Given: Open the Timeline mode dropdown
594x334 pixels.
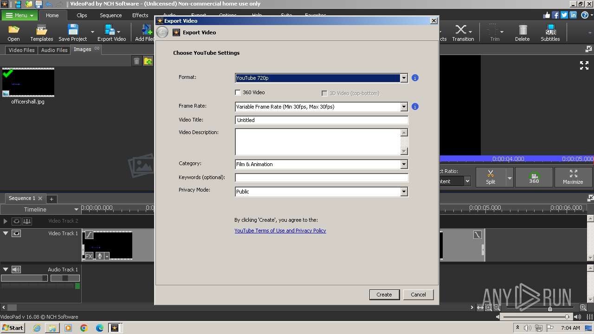Looking at the screenshot, I should [77, 210].
